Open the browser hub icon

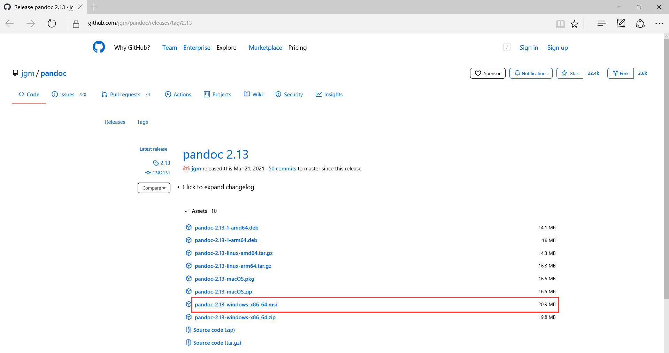coord(602,23)
